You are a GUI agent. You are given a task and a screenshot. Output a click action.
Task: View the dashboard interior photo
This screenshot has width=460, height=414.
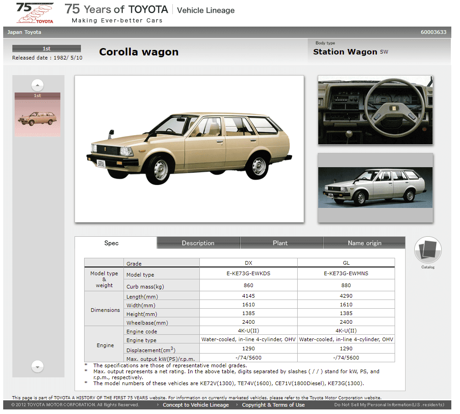(375, 110)
